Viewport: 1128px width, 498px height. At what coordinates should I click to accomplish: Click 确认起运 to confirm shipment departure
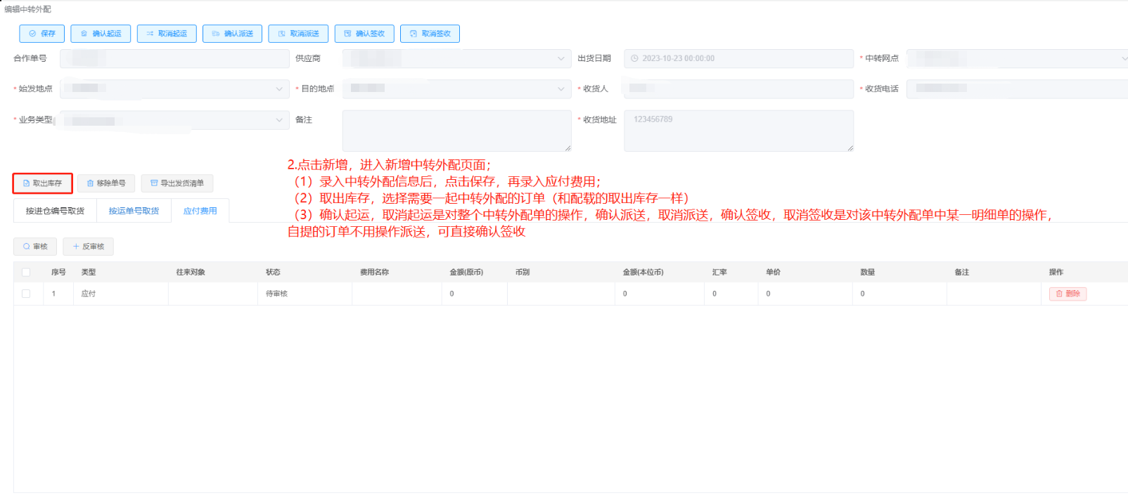[101, 34]
